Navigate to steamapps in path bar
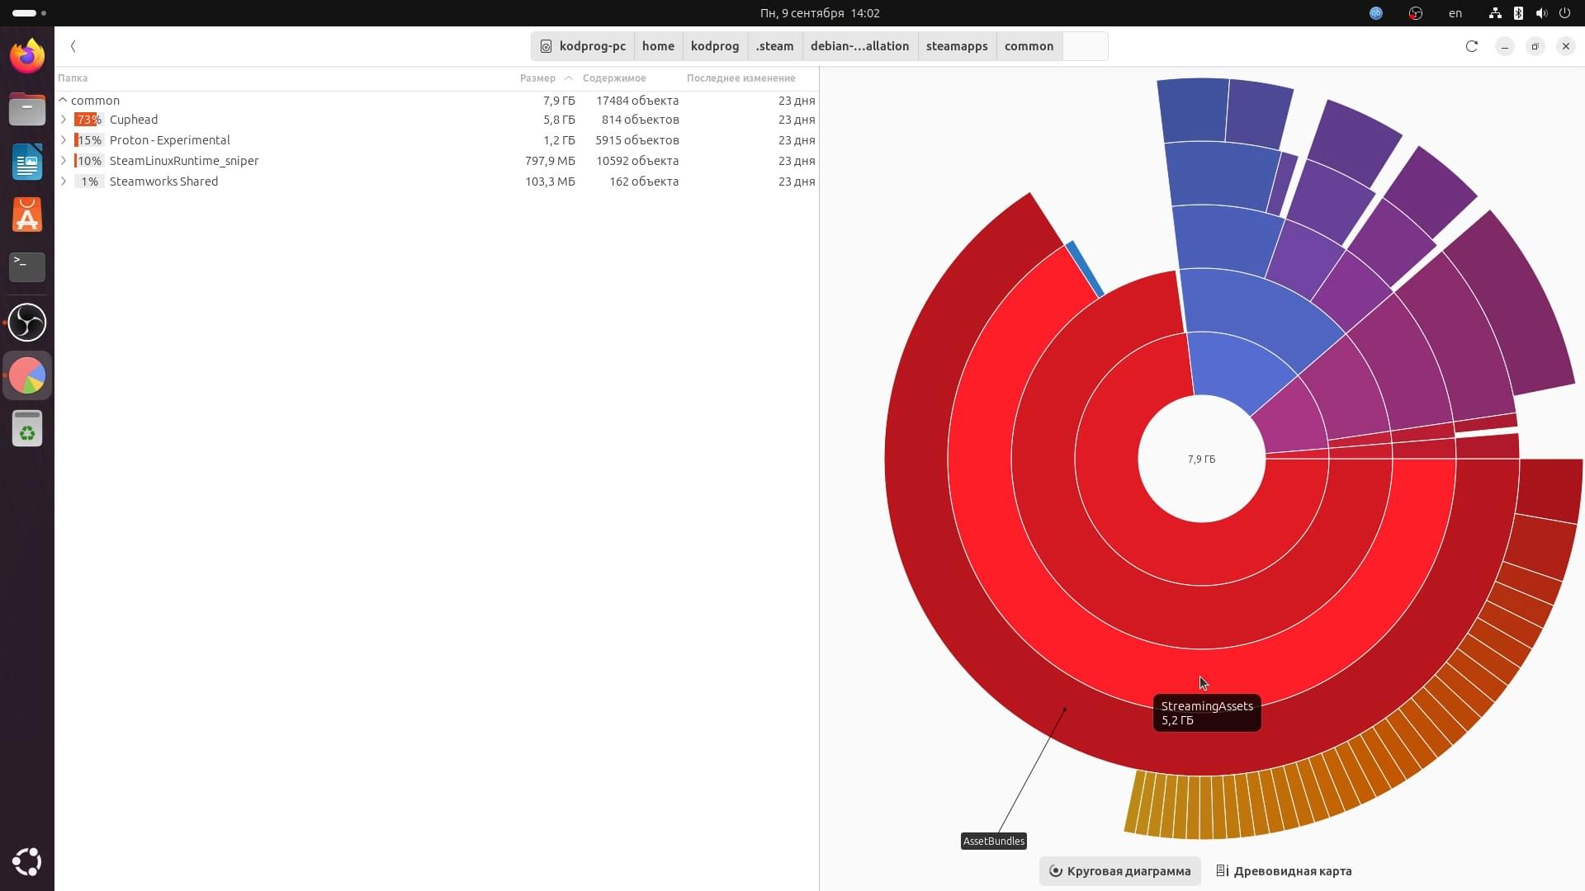The image size is (1585, 891). click(957, 46)
